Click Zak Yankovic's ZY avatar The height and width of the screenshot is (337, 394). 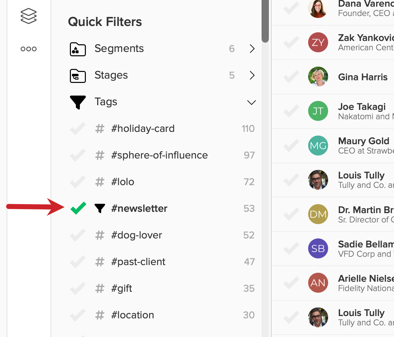point(318,42)
